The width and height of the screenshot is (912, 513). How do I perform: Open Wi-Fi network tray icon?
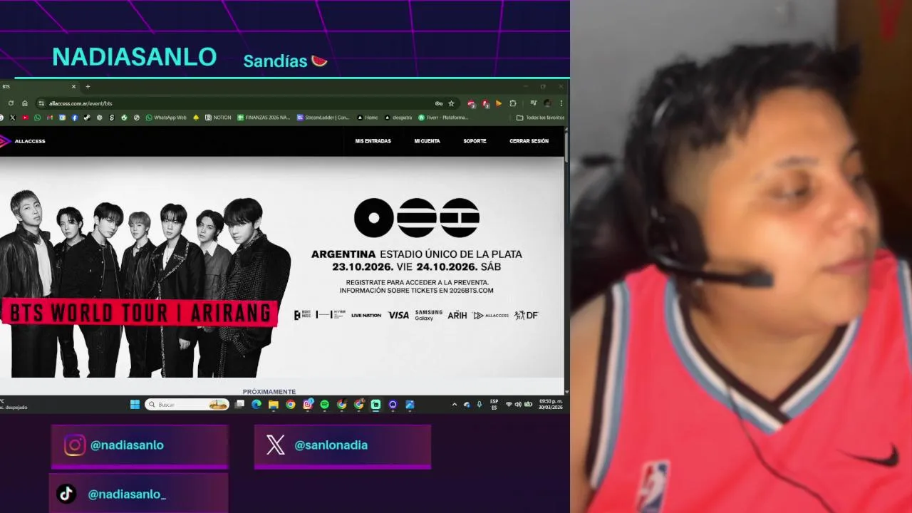[509, 405]
